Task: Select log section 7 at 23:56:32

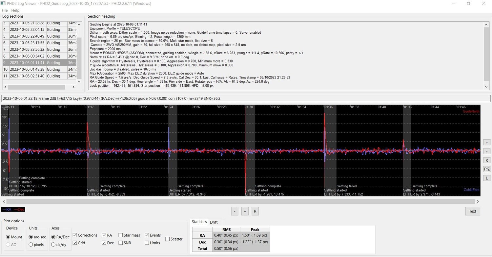Action: click(39, 49)
